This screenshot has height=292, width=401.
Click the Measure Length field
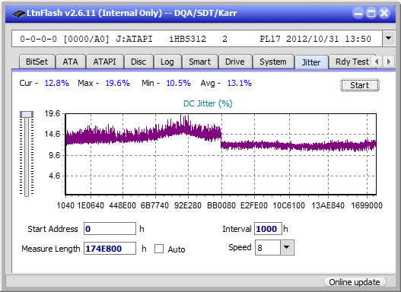click(110, 249)
